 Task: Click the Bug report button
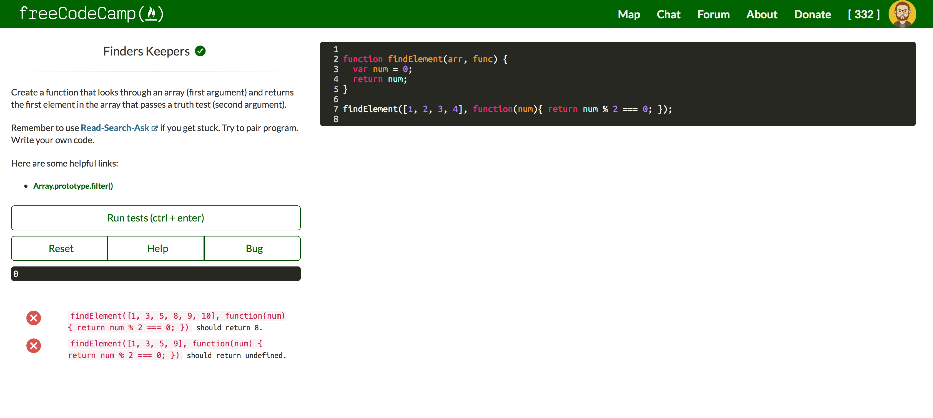254,248
